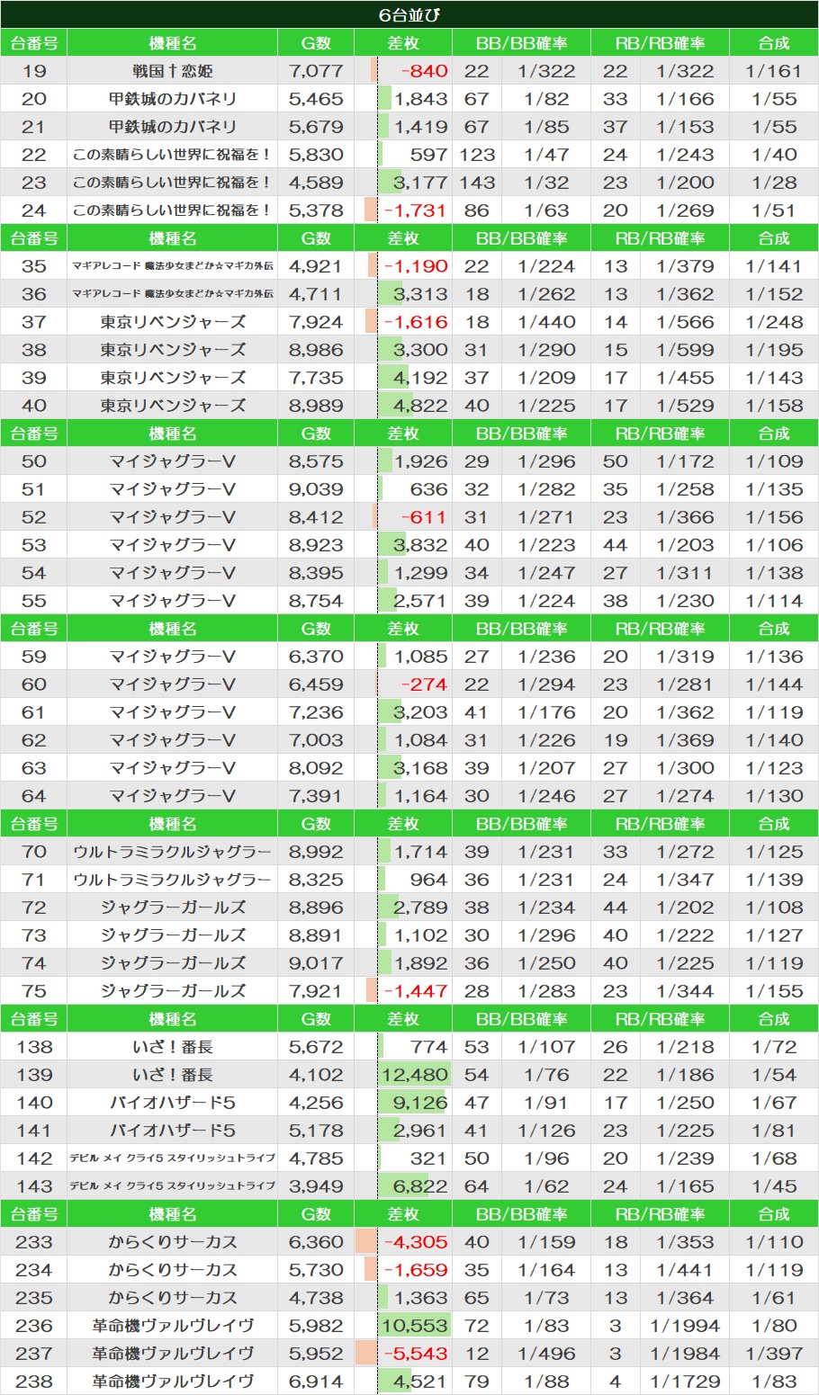Click the 3,177 difference value

coord(420,183)
